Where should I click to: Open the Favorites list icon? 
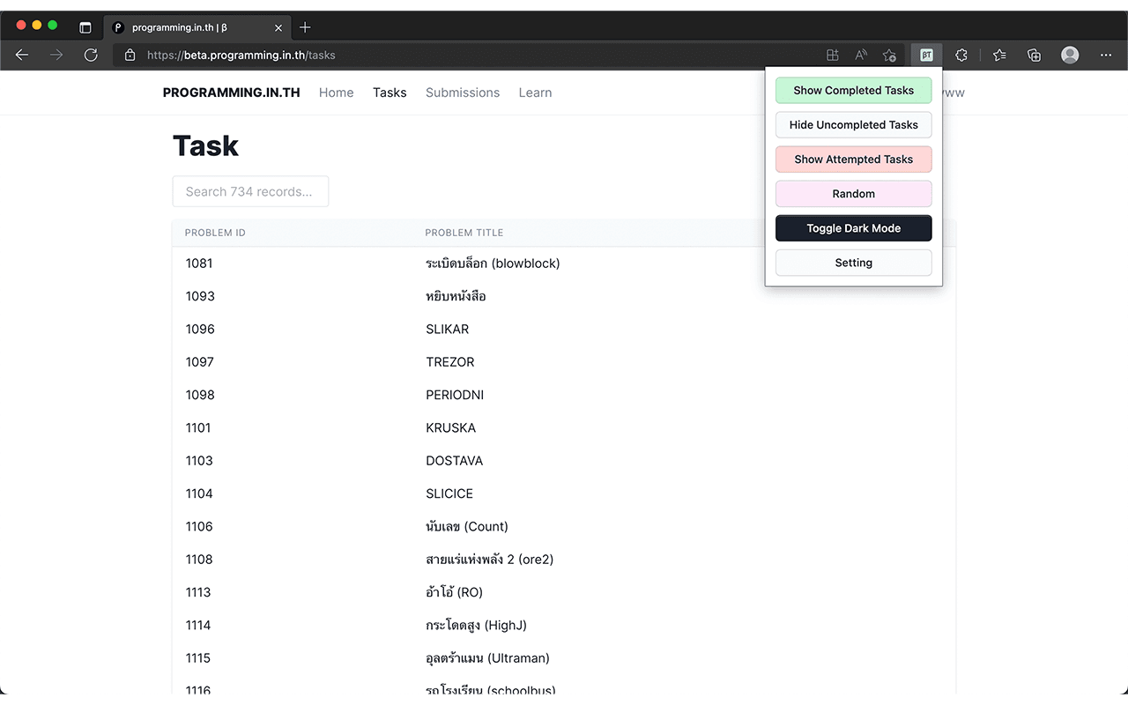tap(999, 55)
